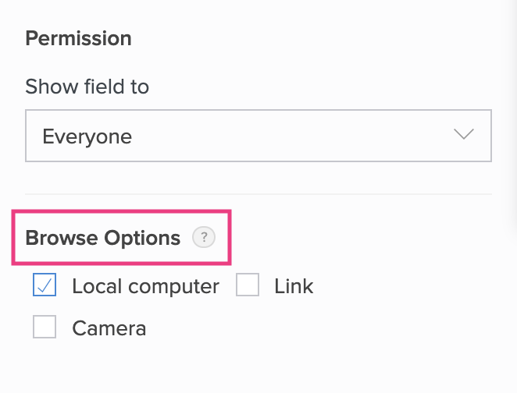This screenshot has height=393, width=517.
Task: Click the blue checkmark for Local computer
Action: pos(45,286)
